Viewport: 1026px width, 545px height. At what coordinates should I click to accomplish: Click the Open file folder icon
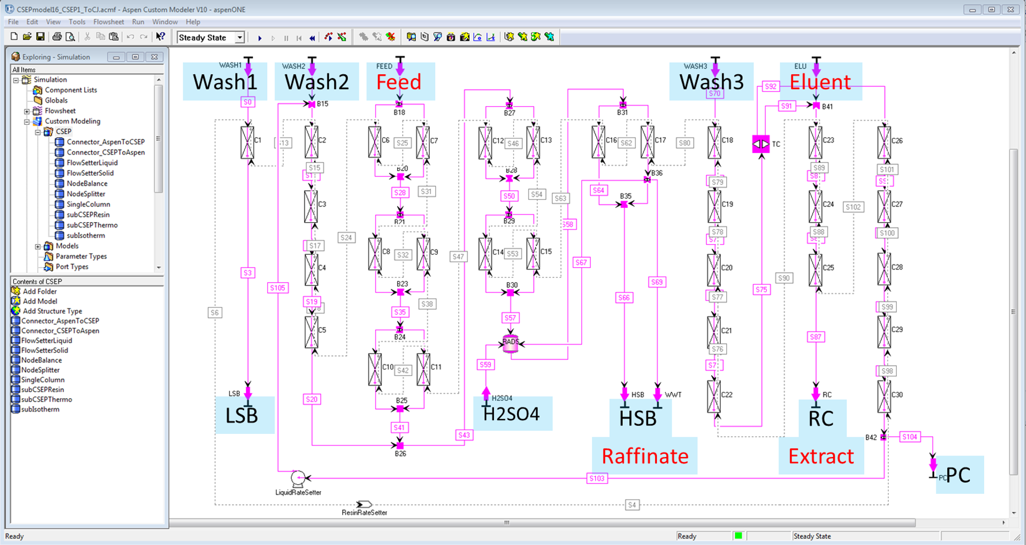pyautogui.click(x=27, y=37)
